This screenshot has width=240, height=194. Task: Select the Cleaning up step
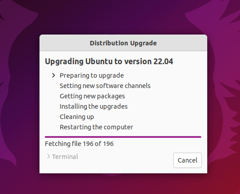click(77, 117)
